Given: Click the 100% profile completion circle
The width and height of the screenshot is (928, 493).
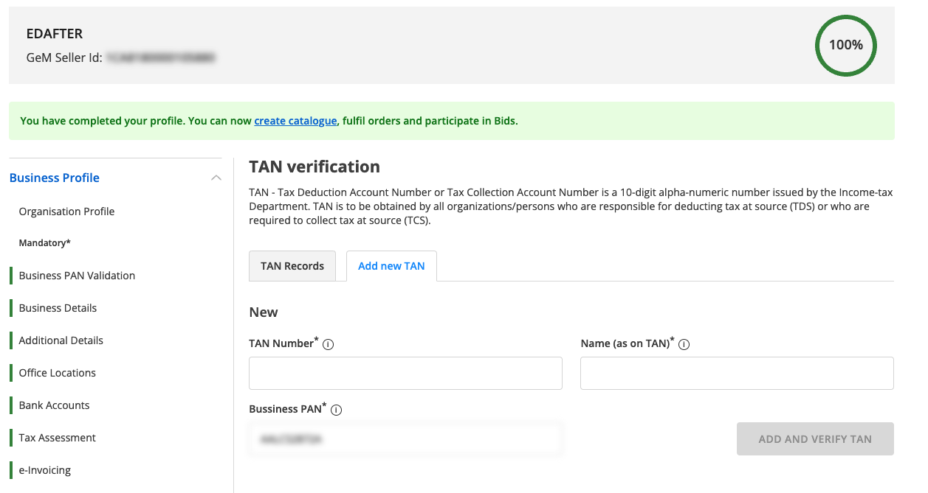Looking at the screenshot, I should coord(845,45).
